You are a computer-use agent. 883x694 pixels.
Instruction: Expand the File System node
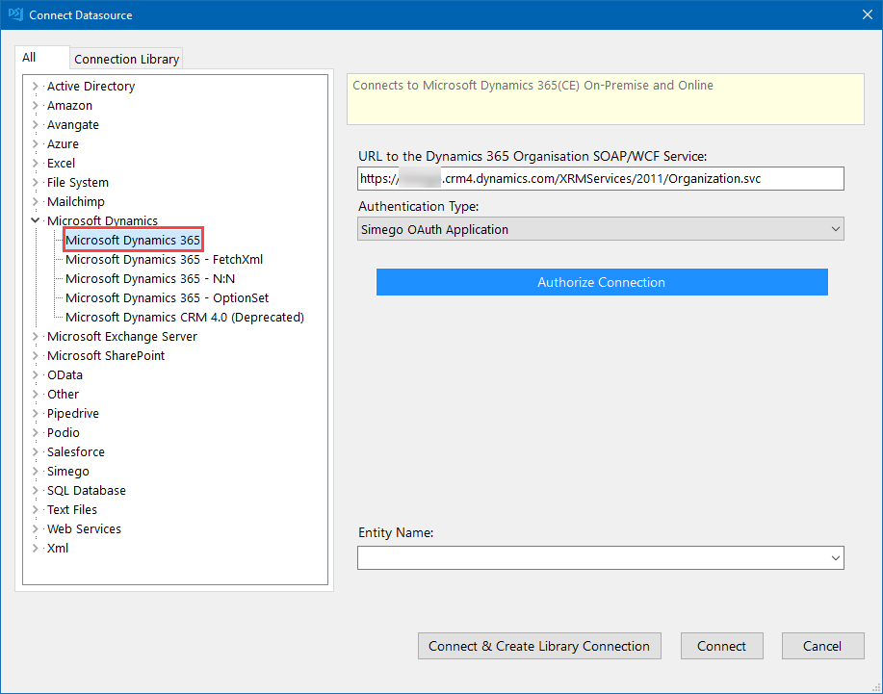35,182
